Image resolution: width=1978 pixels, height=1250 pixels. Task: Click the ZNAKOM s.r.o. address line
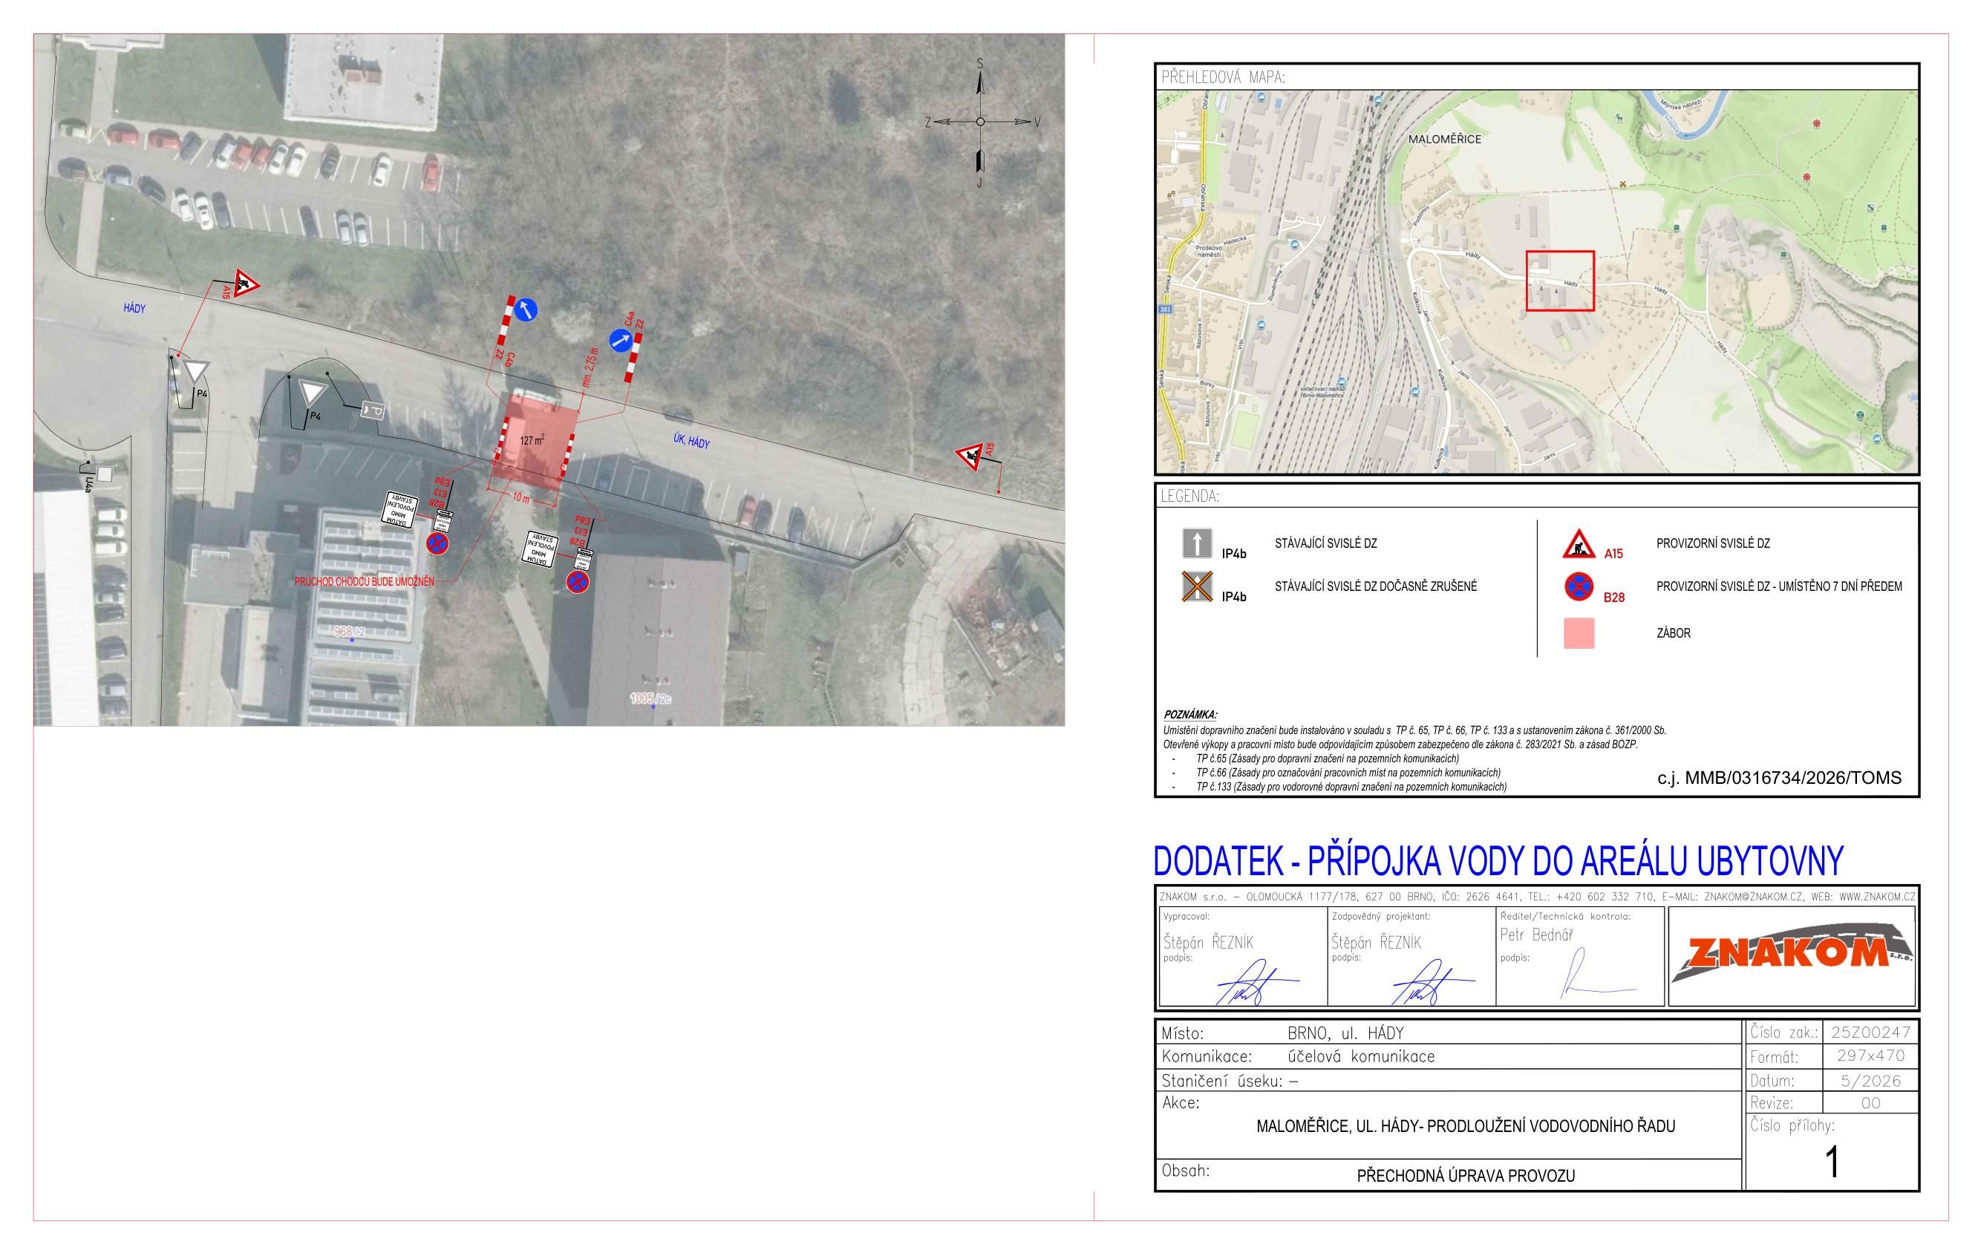coord(1537,897)
